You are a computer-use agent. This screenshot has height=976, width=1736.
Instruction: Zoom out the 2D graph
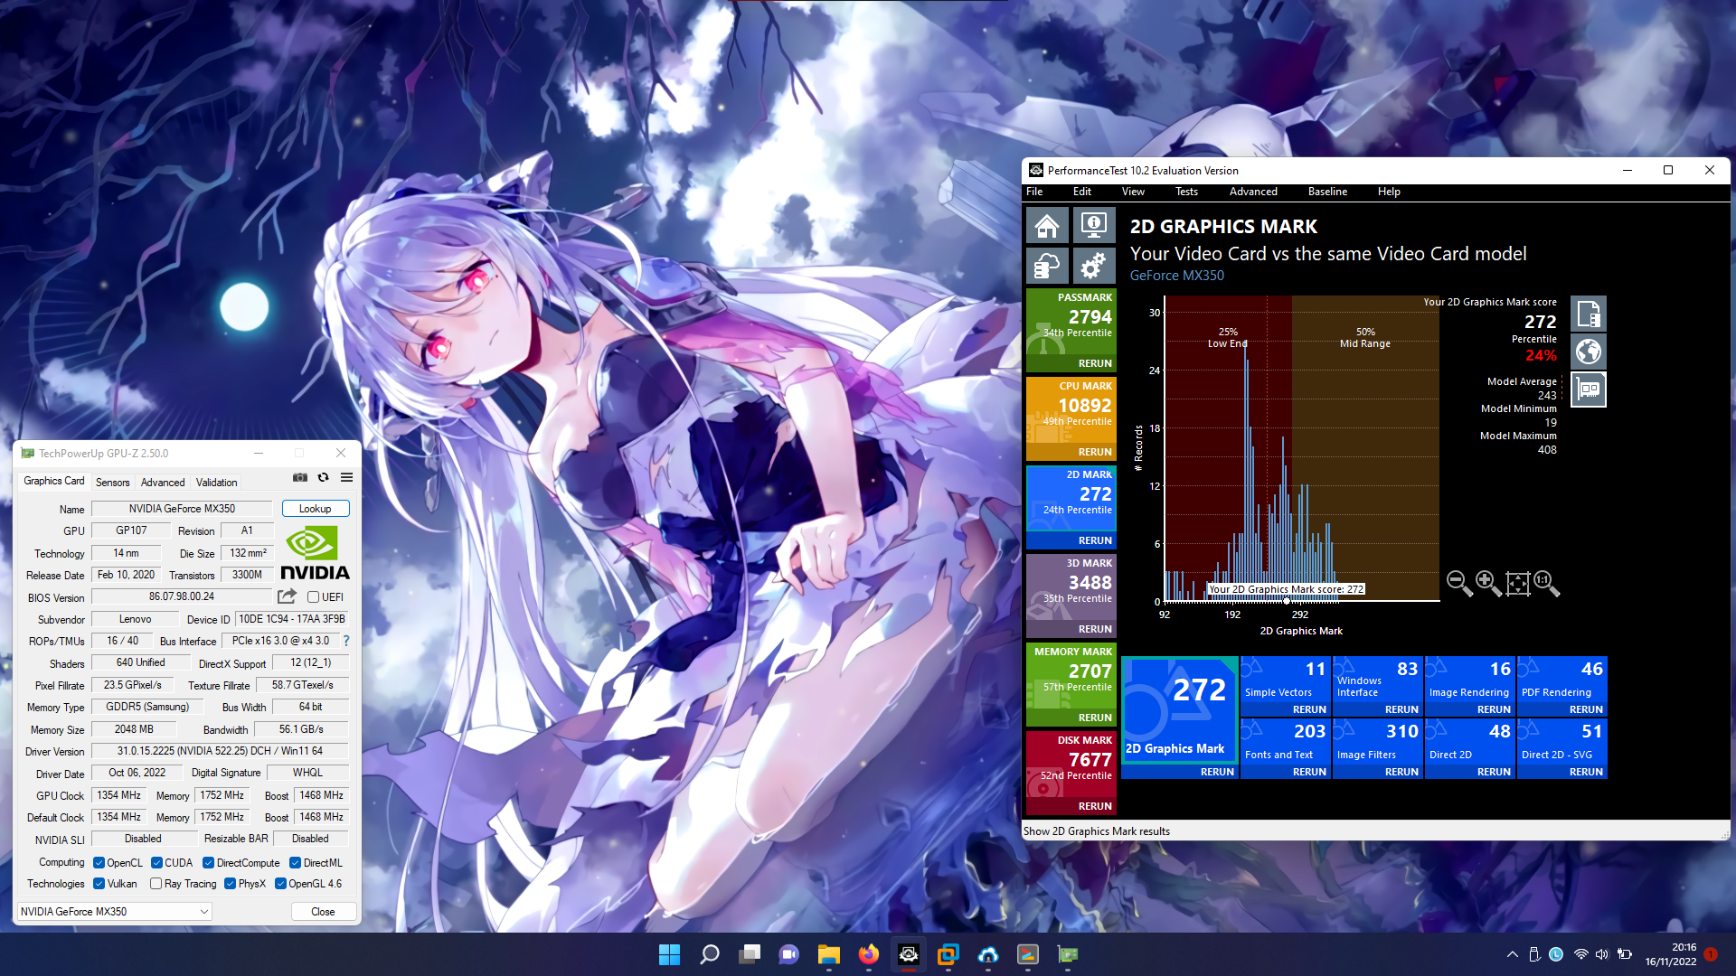[1459, 583]
